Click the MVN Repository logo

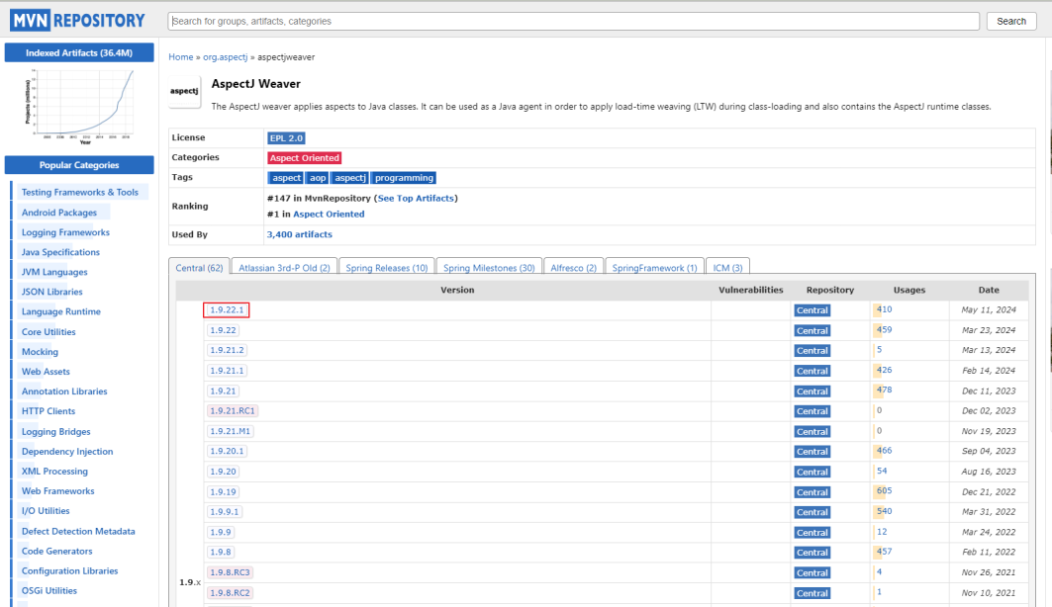[78, 21]
